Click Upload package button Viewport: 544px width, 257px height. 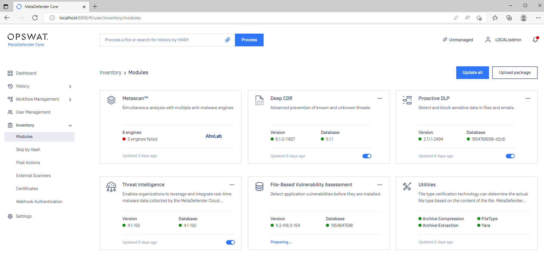tap(515, 73)
